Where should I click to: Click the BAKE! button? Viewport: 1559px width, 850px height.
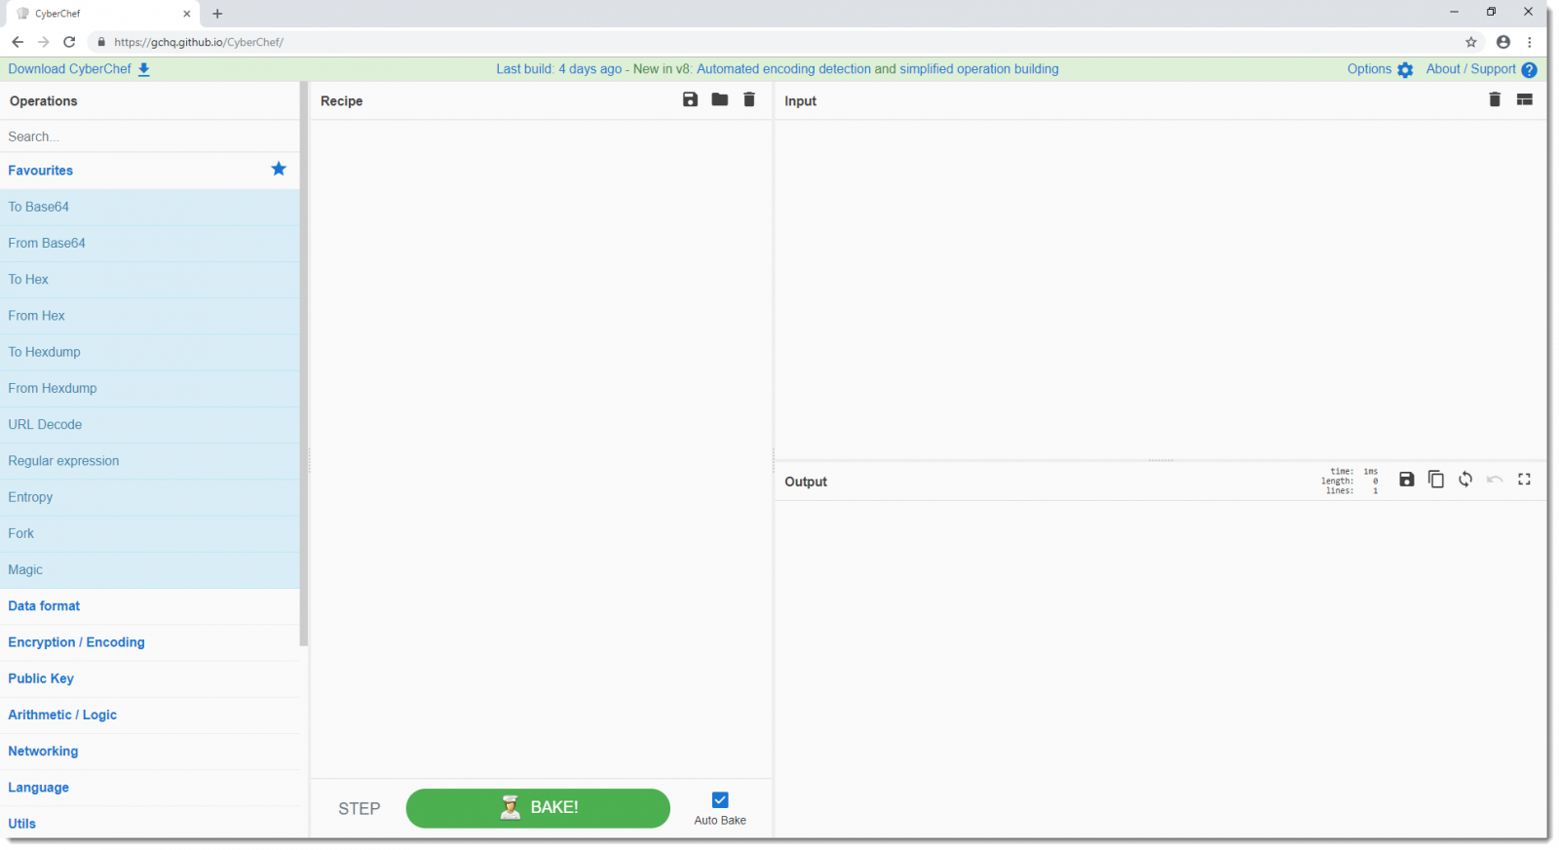point(538,808)
